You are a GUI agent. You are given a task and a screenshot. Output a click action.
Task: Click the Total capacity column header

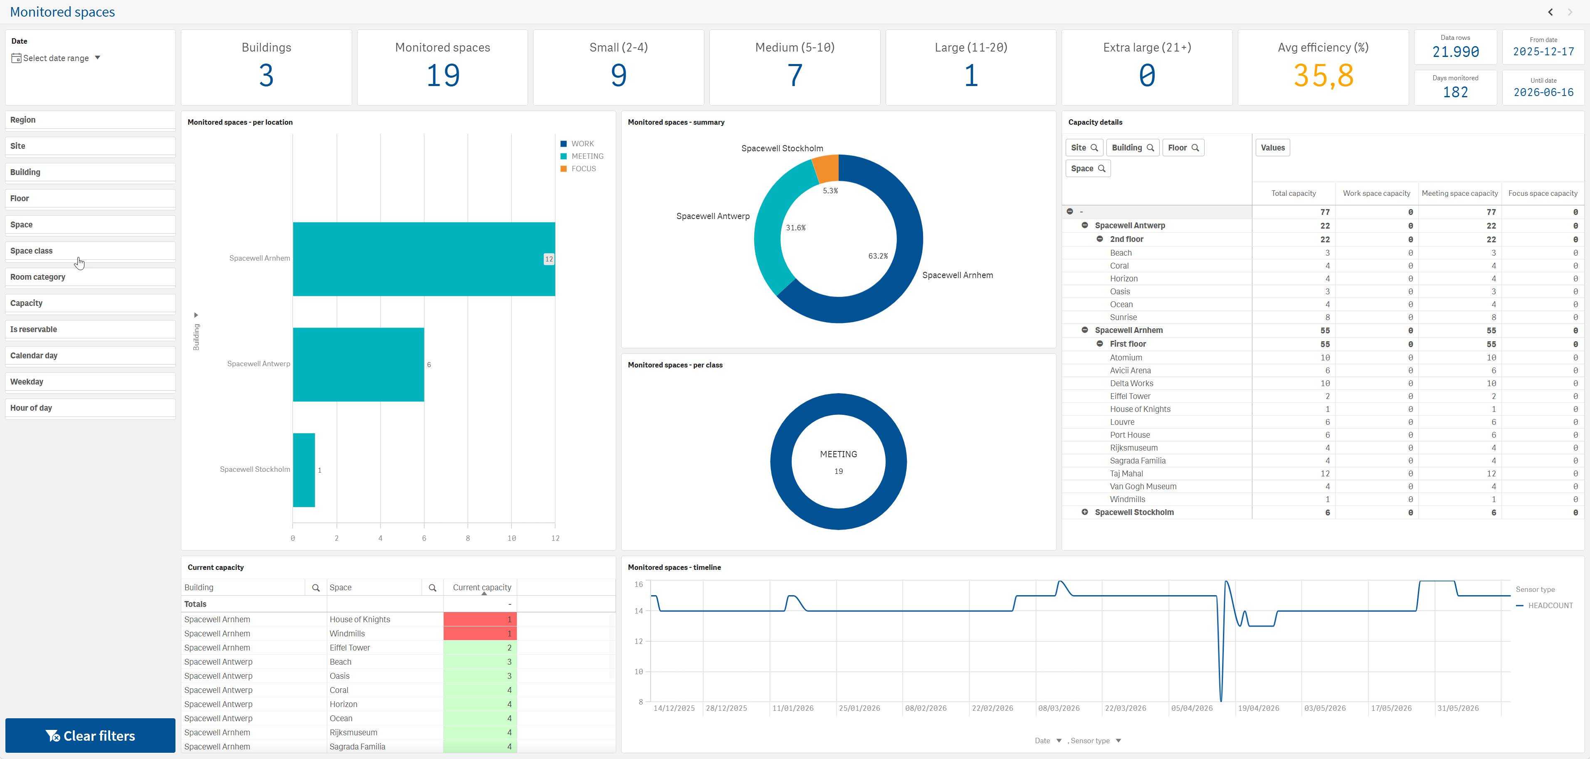coord(1293,193)
